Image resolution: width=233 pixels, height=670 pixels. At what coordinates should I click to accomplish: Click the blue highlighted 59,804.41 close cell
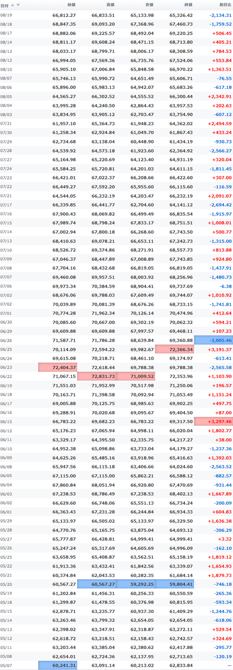coord(174,583)
